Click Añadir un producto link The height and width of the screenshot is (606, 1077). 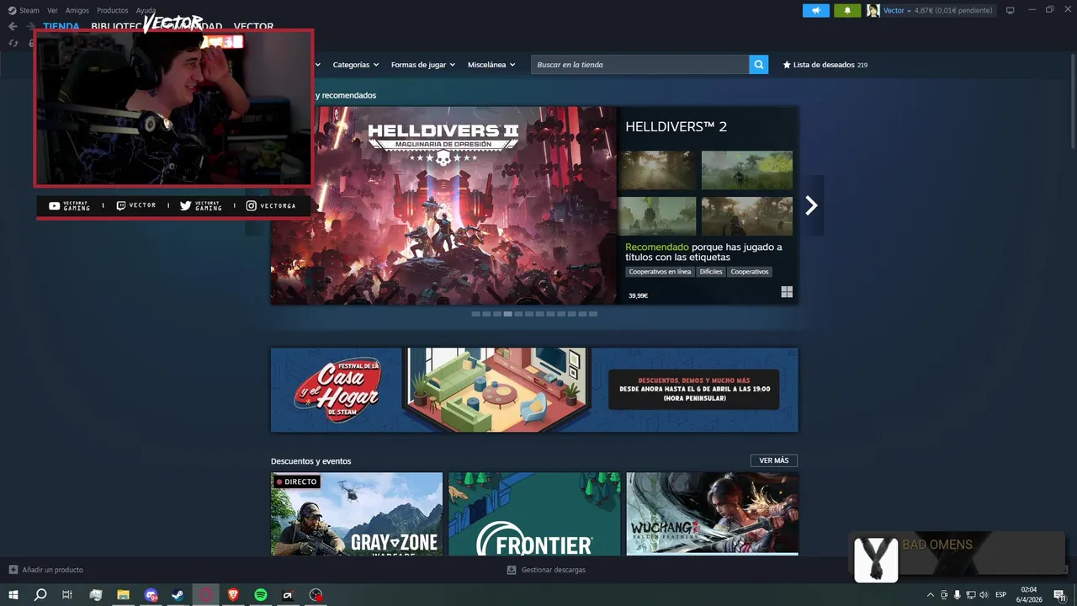pos(53,570)
